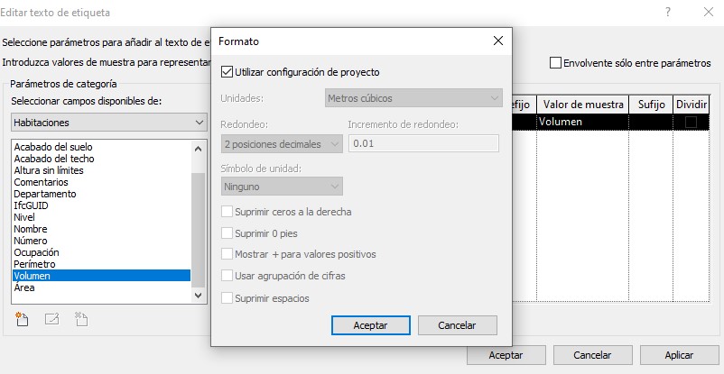Click the Incremento de redondeo field
The image size is (724, 374).
pos(423,143)
